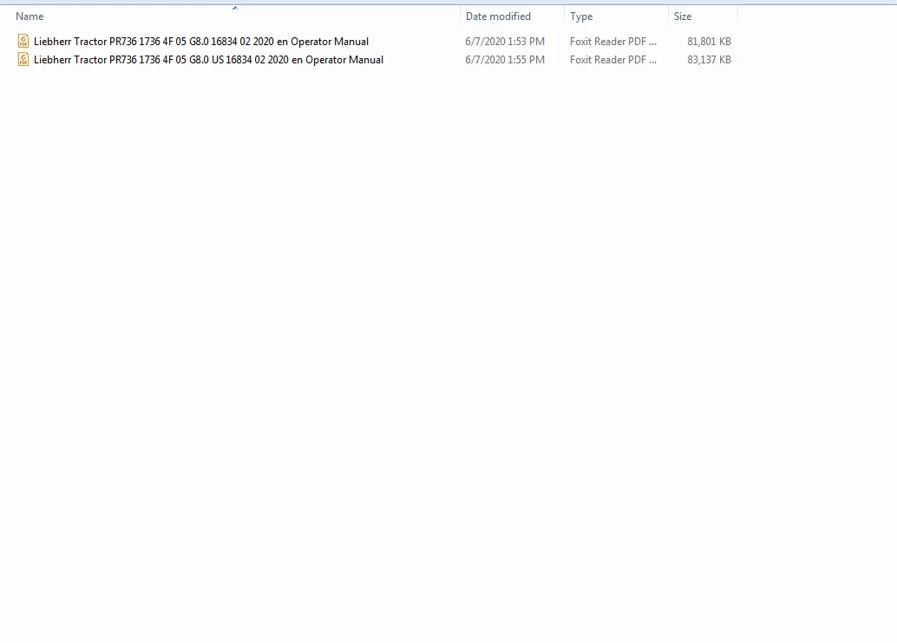Screen dimensions: 897x643
Task: Click PDF icon of the US Operator Manual
Action: 23,60
